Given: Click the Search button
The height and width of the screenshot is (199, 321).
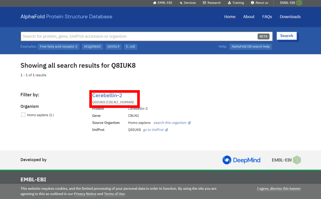Looking at the screenshot, I should coord(287,36).
